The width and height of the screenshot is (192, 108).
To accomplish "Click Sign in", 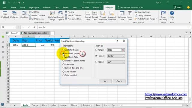I will pos(158,2).
